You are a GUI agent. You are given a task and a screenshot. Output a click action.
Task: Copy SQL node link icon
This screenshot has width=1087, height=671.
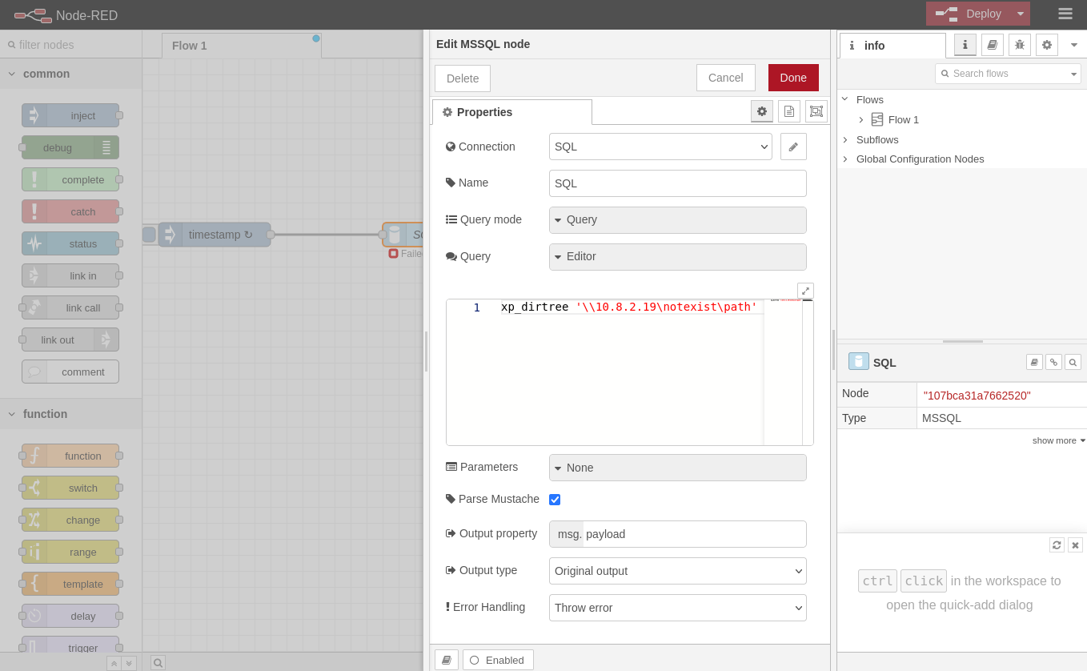pyautogui.click(x=1053, y=362)
